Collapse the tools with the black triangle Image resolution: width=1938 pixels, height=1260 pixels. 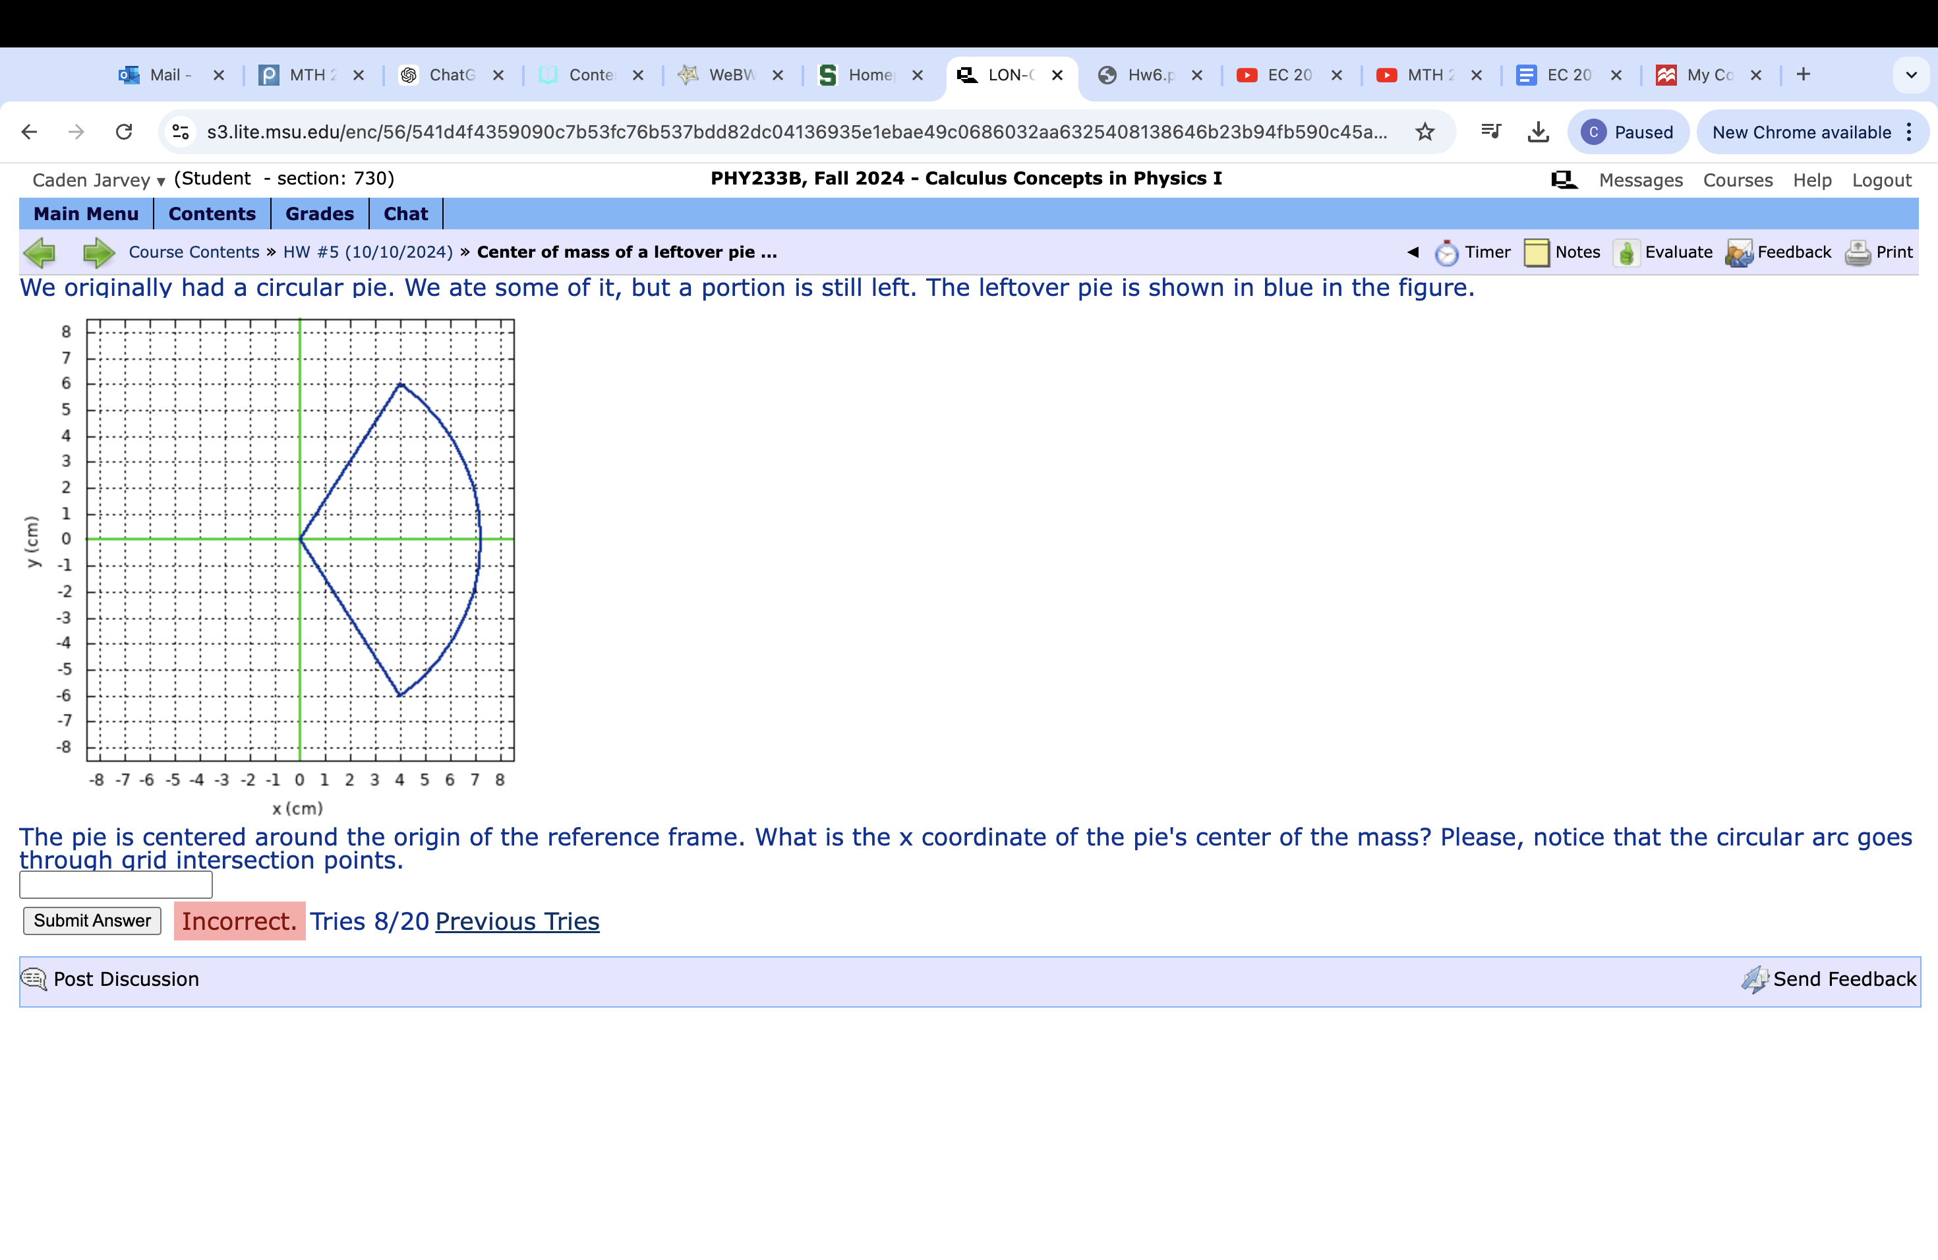click(x=1413, y=252)
